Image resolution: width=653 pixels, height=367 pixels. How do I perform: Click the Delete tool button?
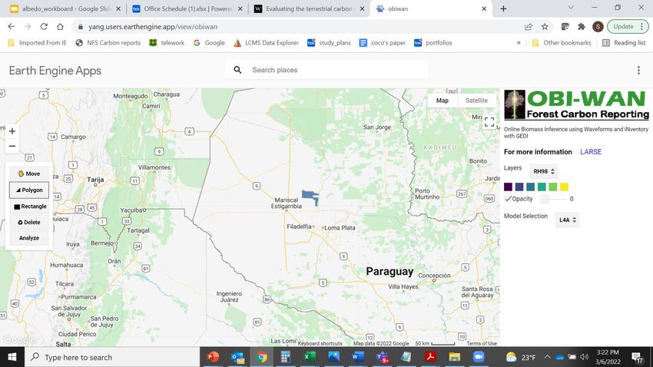click(x=29, y=222)
